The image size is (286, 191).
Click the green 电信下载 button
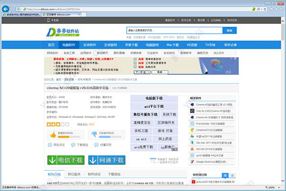coord(66,160)
